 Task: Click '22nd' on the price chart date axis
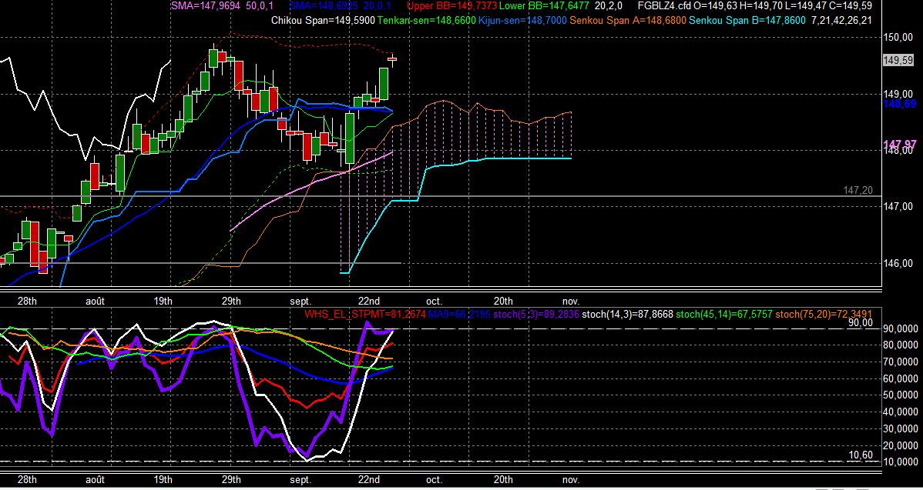point(369,302)
